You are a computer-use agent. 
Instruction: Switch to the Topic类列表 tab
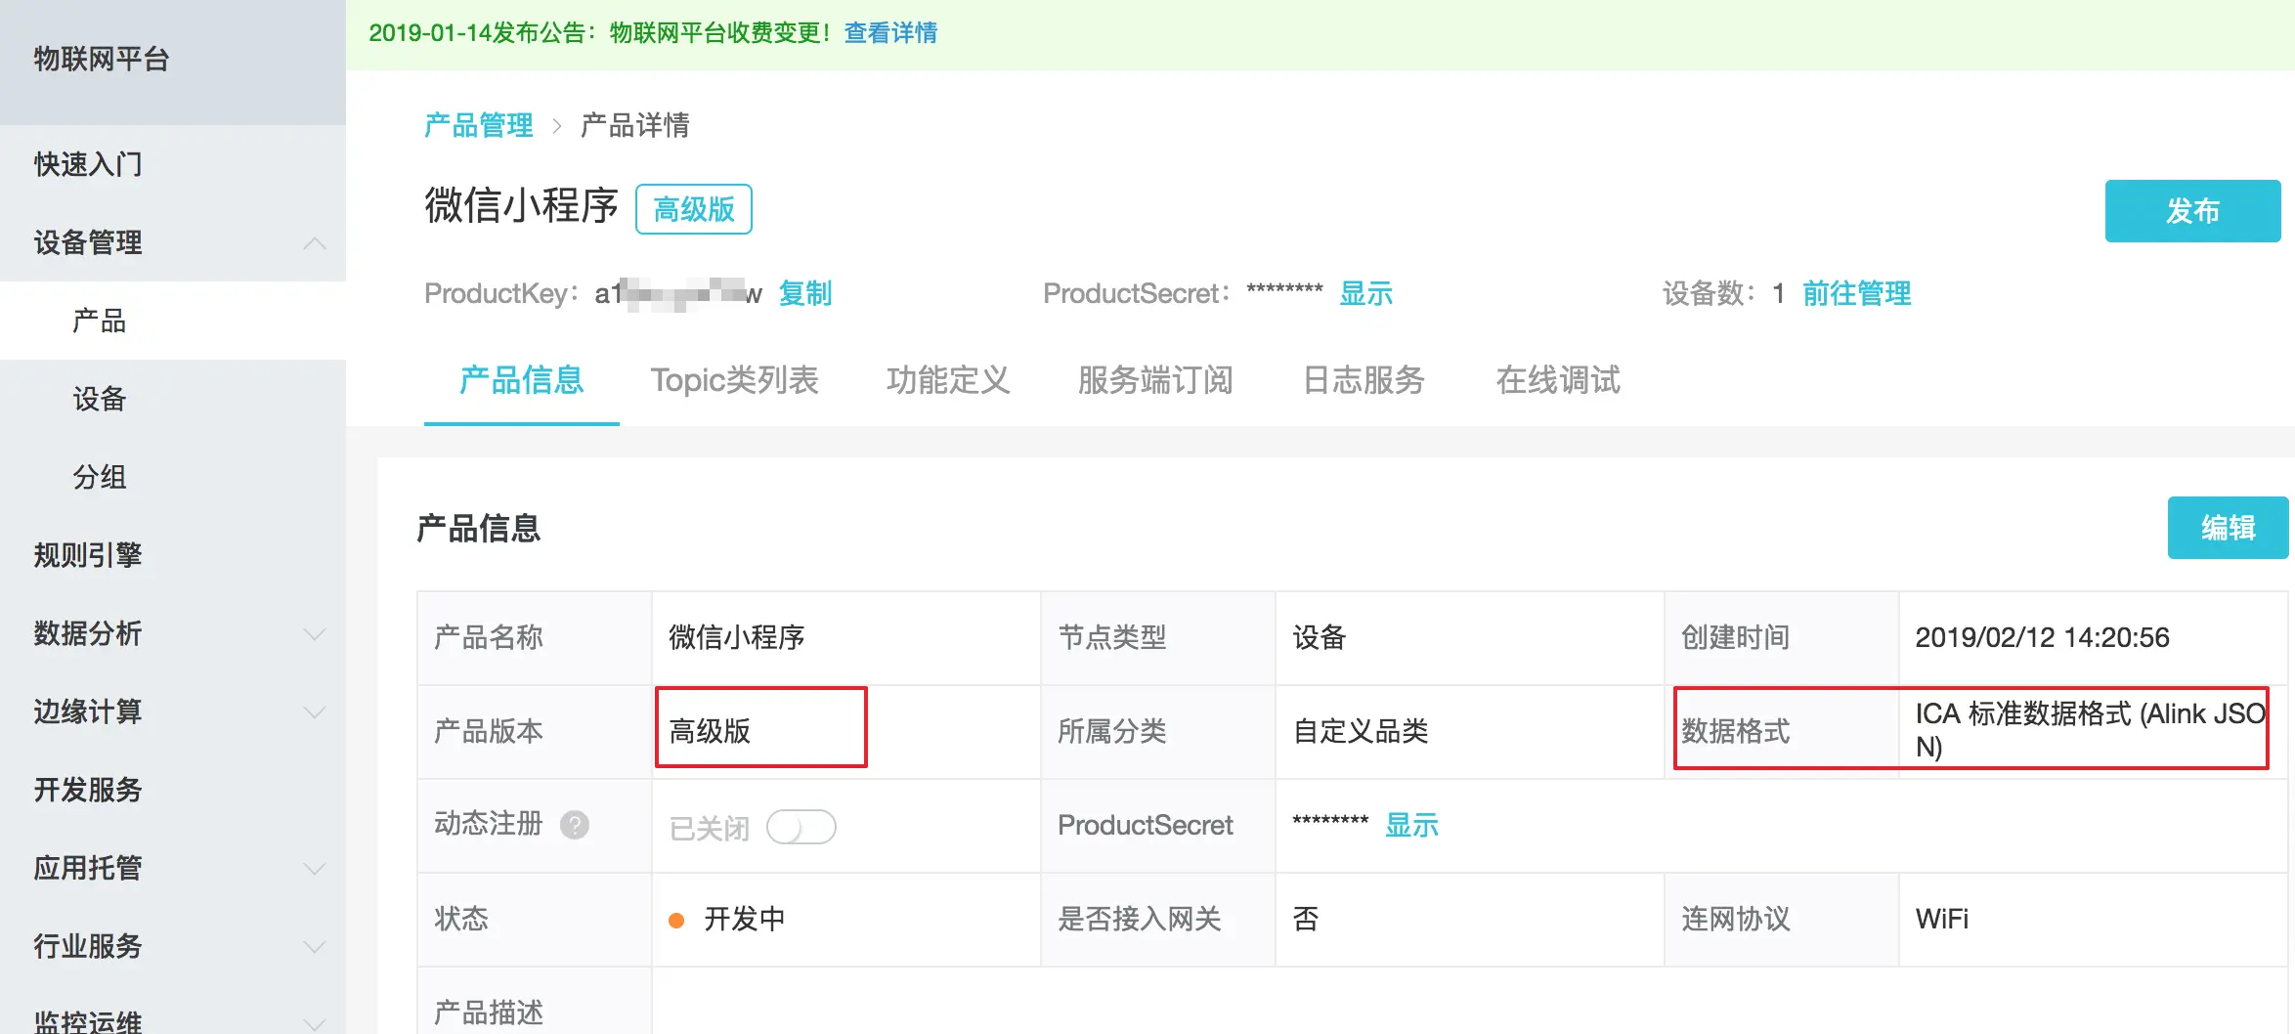pos(735,380)
